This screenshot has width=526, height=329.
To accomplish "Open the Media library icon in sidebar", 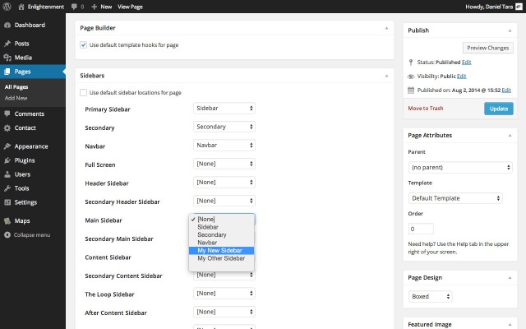I will point(7,58).
